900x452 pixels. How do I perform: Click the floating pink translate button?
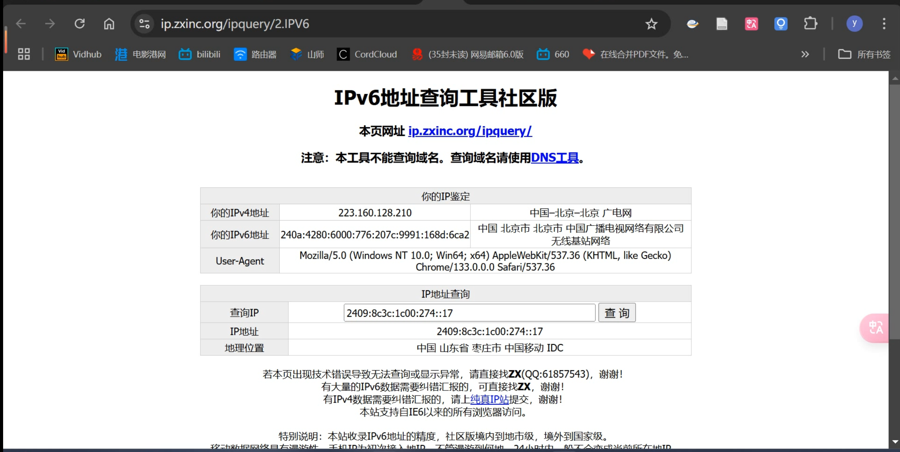tap(875, 328)
